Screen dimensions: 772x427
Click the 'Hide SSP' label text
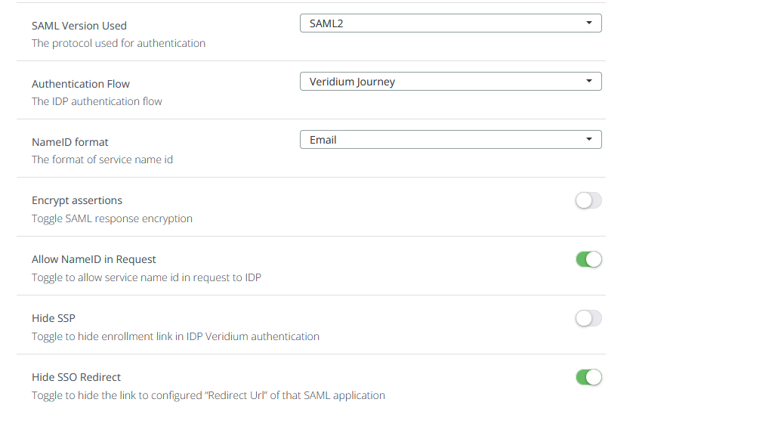[54, 318]
